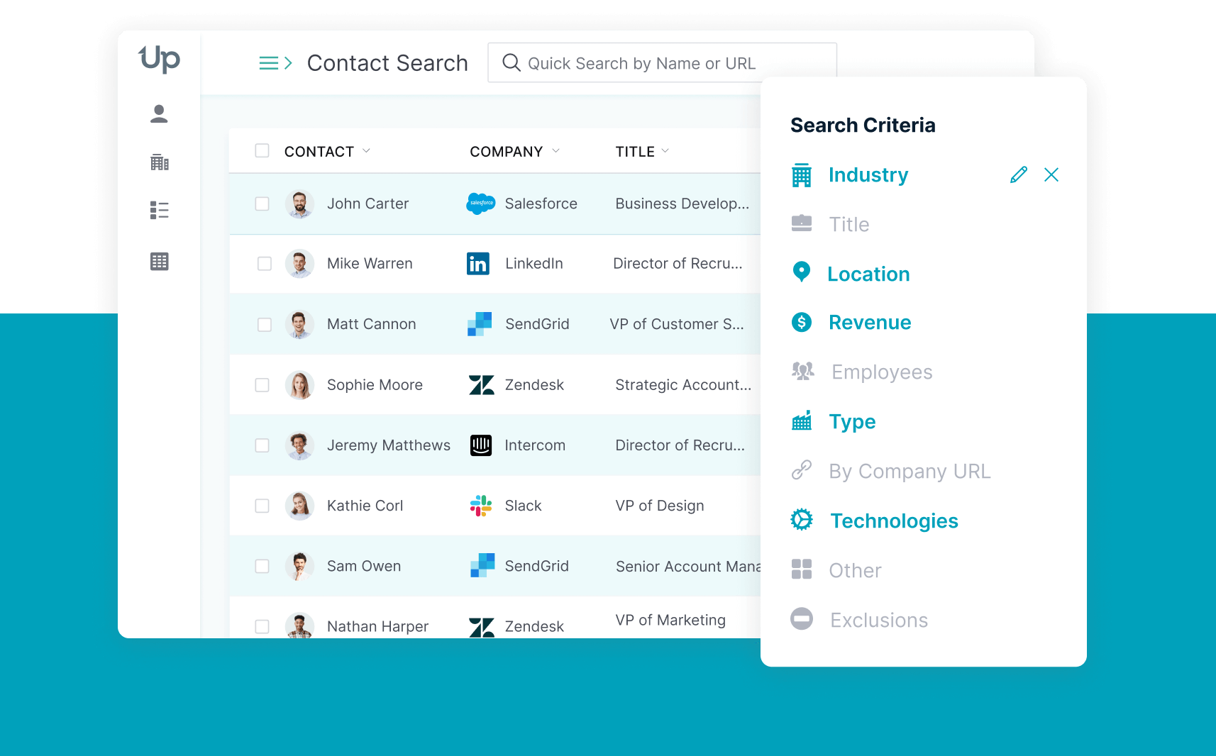This screenshot has height=756, width=1216.
Task: Click the Salesforce company logo
Action: (x=480, y=204)
